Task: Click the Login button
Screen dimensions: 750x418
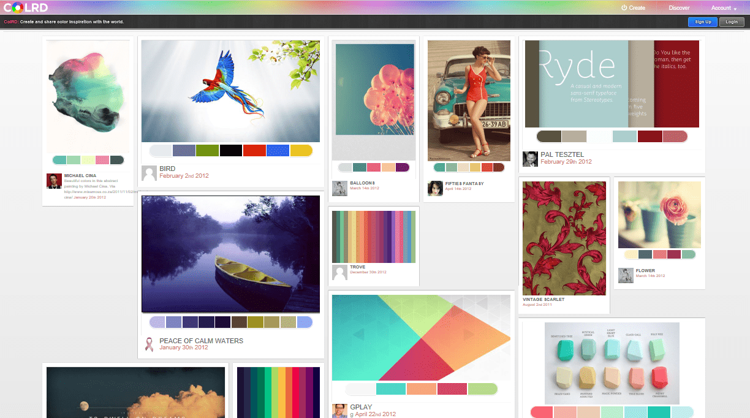Action: pos(732,21)
